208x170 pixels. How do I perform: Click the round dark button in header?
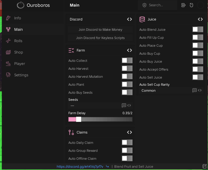tap(200, 5)
